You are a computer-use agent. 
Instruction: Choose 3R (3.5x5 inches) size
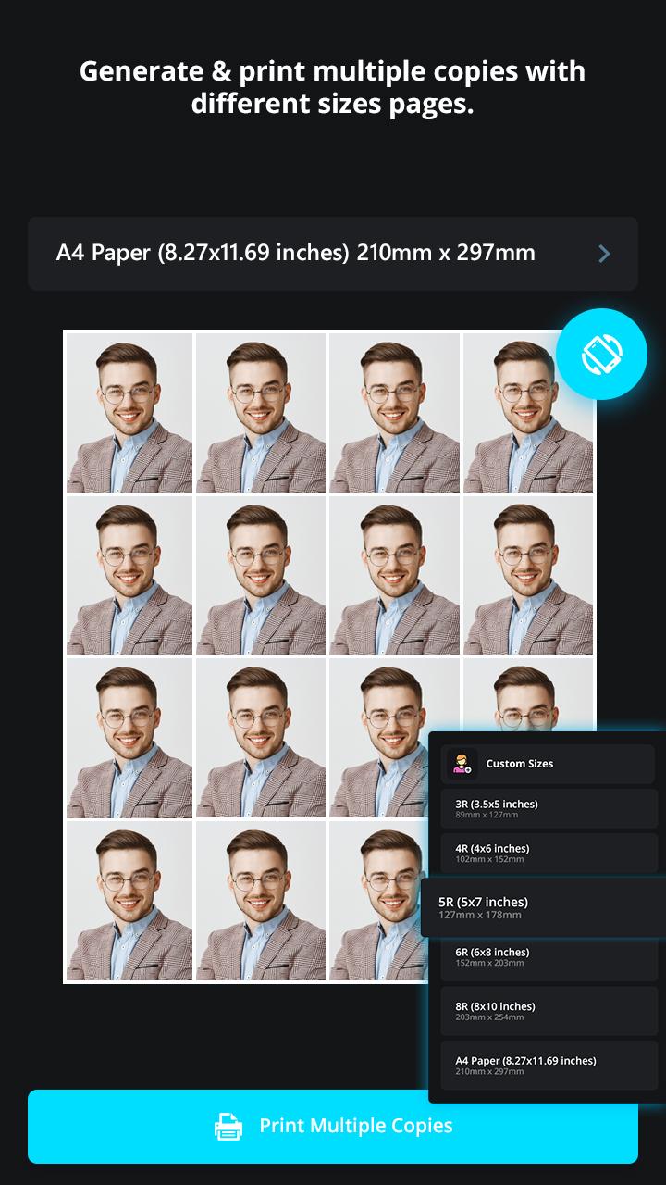point(549,808)
